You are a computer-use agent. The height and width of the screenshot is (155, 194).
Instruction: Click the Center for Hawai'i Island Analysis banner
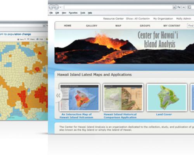(124, 46)
